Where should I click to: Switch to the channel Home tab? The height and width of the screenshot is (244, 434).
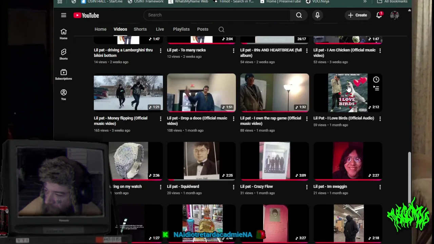click(x=100, y=29)
